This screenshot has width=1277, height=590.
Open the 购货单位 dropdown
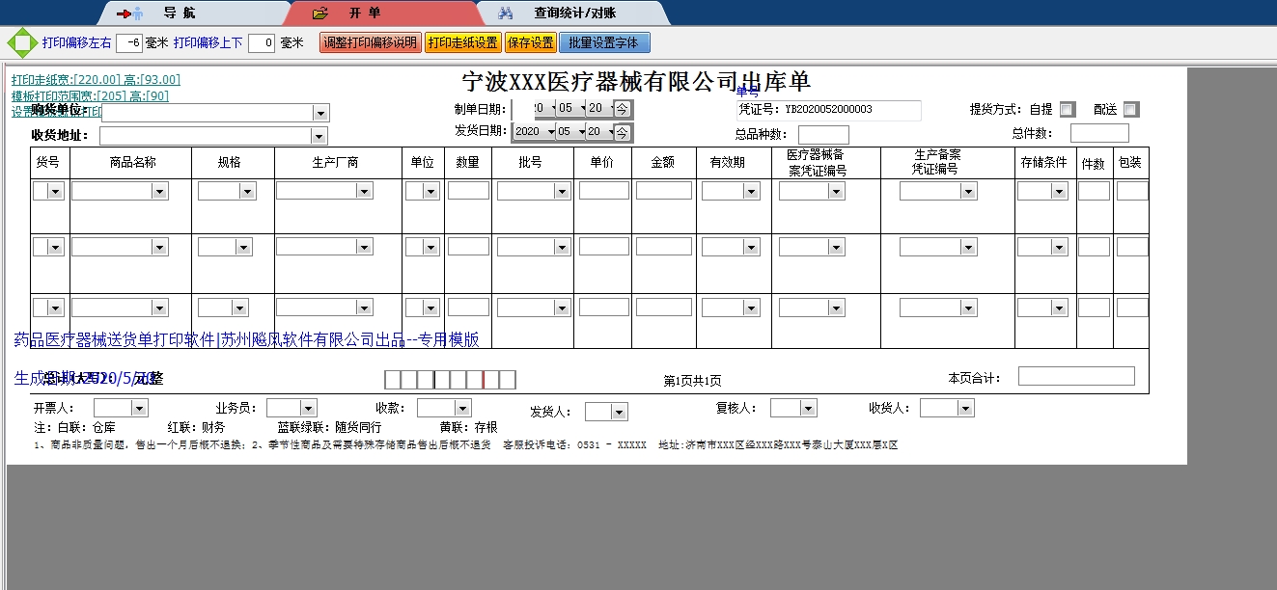tap(320, 113)
